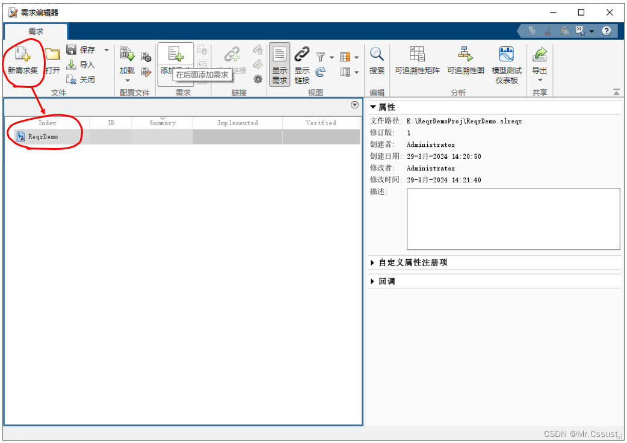Toggle the 显示需求 view button
The width and height of the screenshot is (627, 443).
point(279,63)
